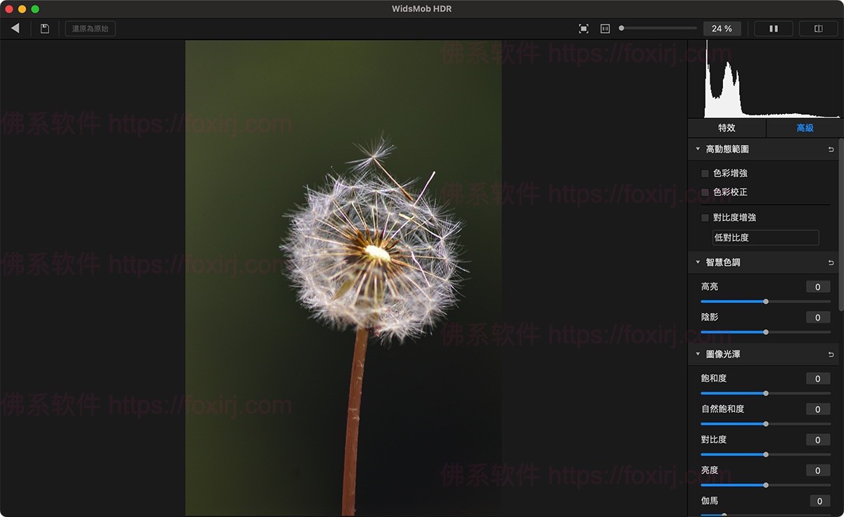Open the 低對比度 dropdown
Image resolution: width=844 pixels, height=517 pixels.
765,238
